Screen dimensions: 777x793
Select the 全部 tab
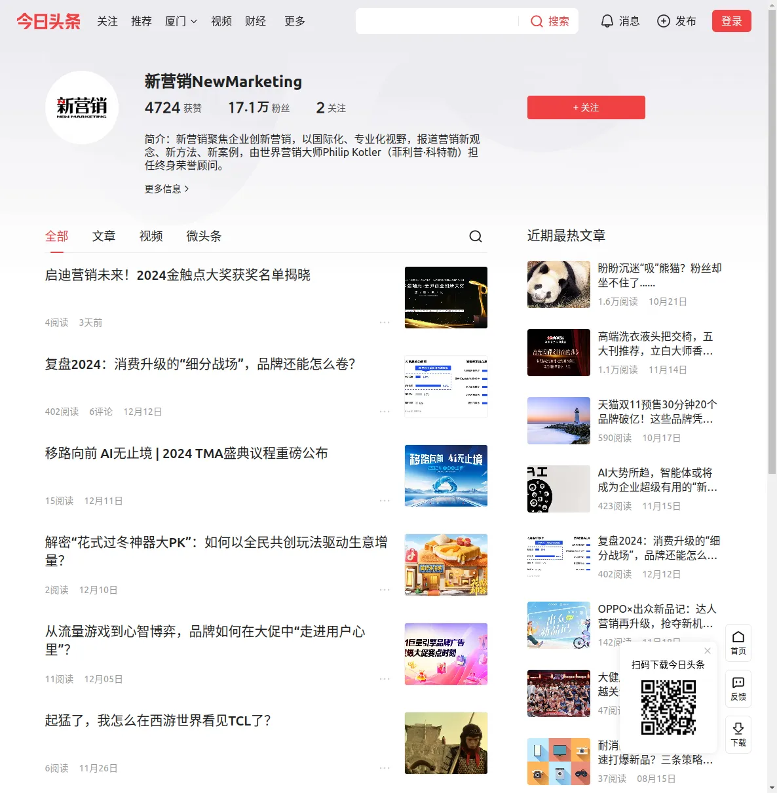click(x=57, y=236)
